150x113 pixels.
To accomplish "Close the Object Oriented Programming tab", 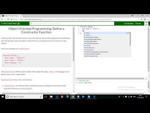I will pyautogui.click(x=21, y=16).
